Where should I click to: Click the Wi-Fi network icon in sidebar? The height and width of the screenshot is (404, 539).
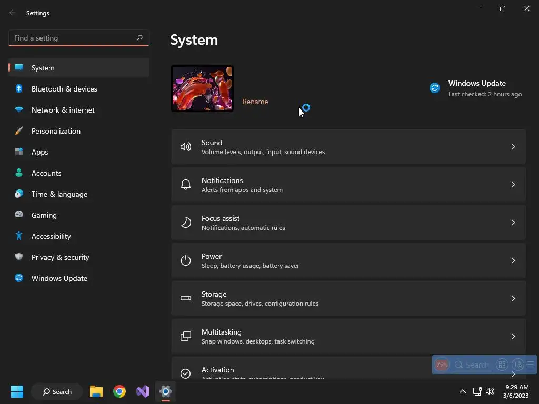pyautogui.click(x=19, y=109)
